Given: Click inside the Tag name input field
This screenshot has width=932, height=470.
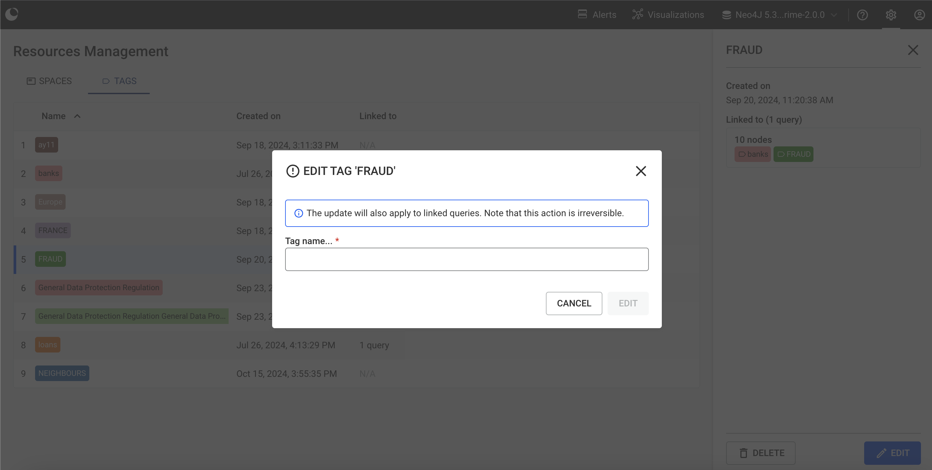Looking at the screenshot, I should (466, 259).
